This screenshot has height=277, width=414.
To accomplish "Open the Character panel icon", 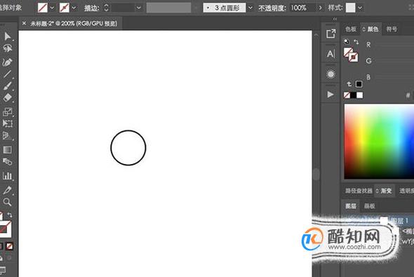I will coord(330,54).
